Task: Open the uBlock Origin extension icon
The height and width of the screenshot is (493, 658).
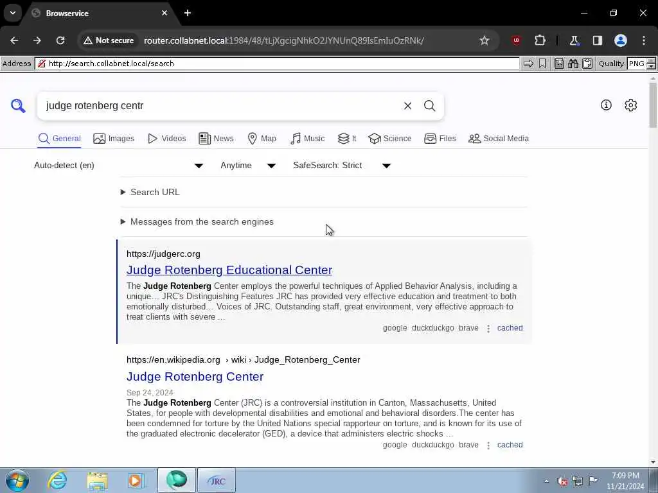Action: [x=516, y=40]
